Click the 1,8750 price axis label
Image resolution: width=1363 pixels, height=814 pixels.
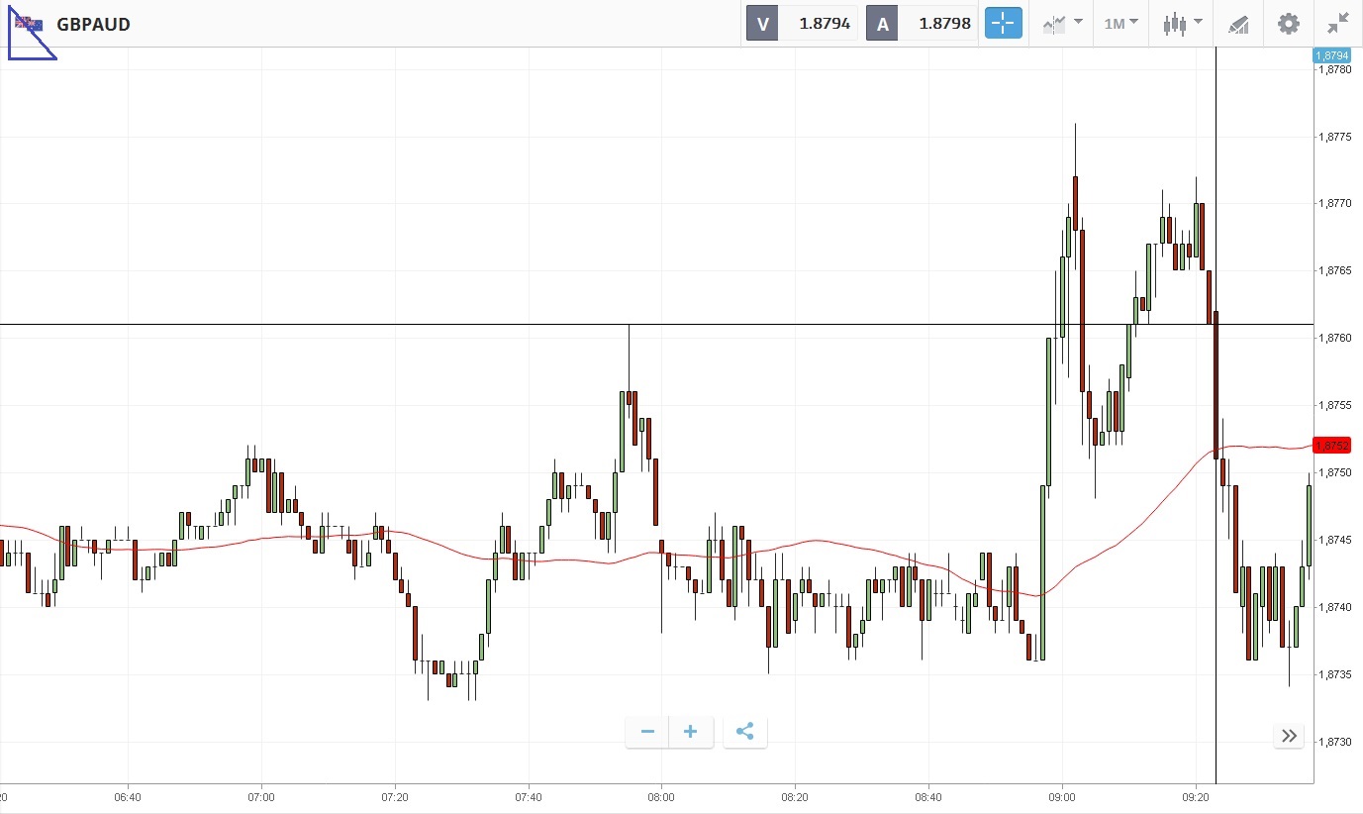click(1335, 472)
